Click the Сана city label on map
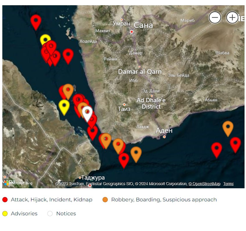The height and width of the screenshot is (231, 246). pyautogui.click(x=143, y=25)
